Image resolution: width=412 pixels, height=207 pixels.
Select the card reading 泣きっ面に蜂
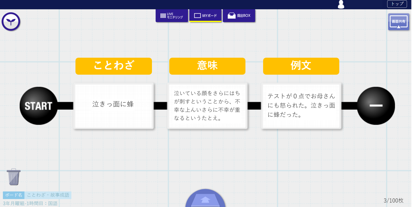point(114,106)
